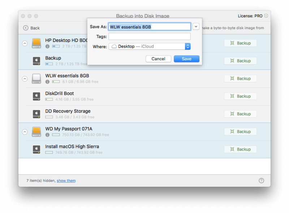
Task: Select the Backup partition Apple disk icon
Action: coord(36,61)
